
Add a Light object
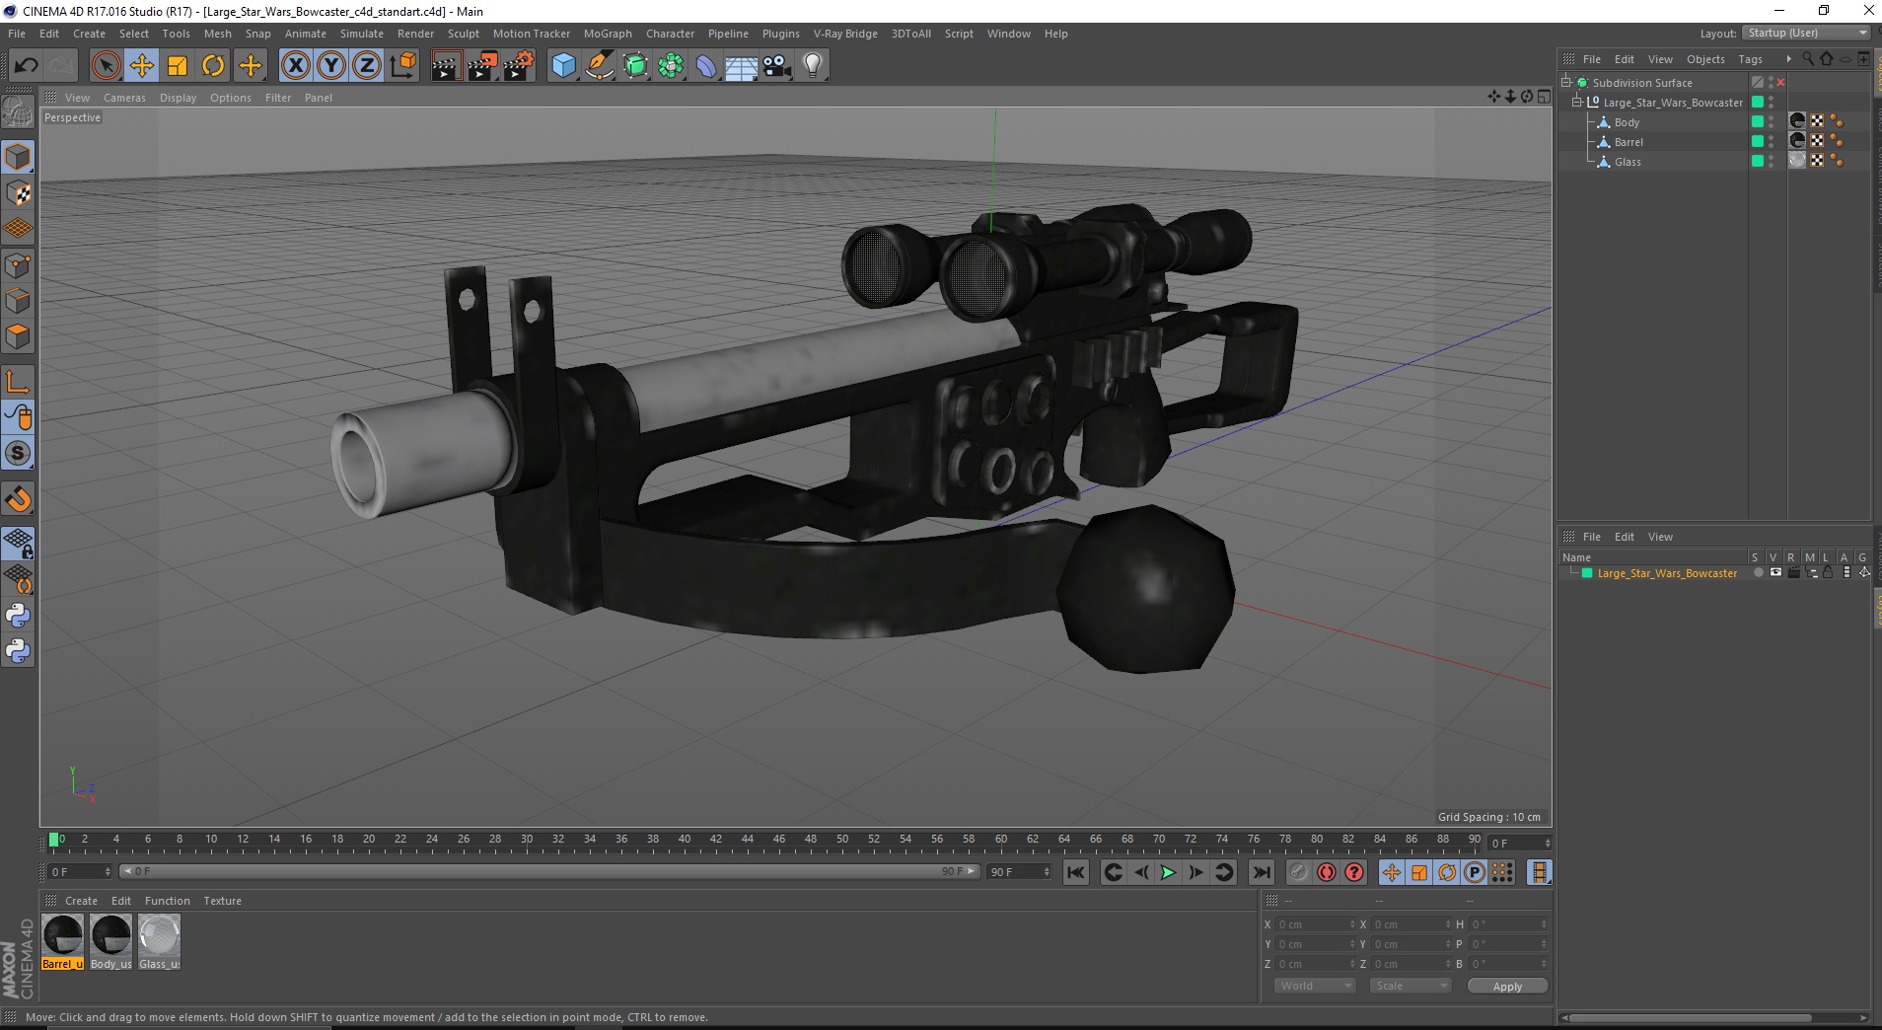pos(812,66)
